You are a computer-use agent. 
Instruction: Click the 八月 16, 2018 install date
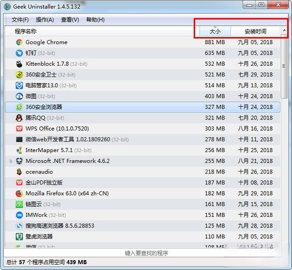click(255, 129)
